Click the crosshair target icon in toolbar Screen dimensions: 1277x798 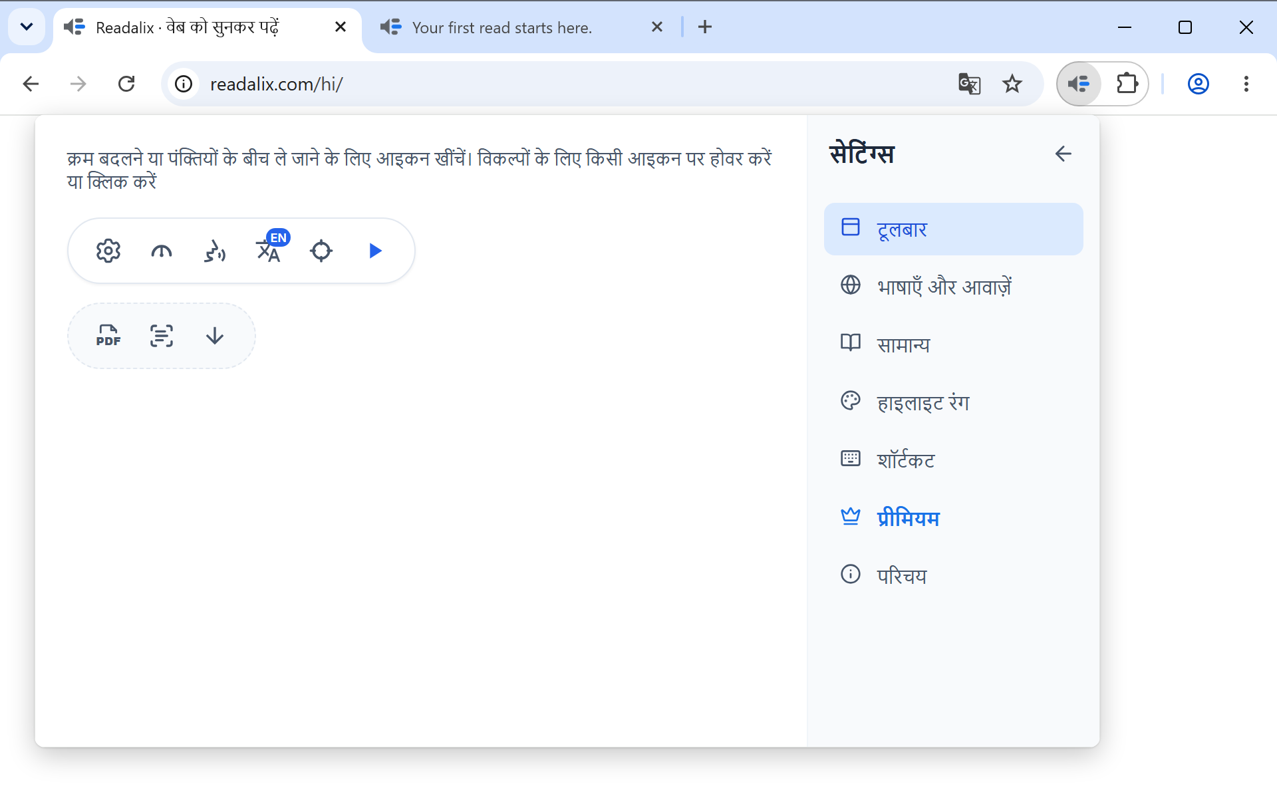click(321, 251)
